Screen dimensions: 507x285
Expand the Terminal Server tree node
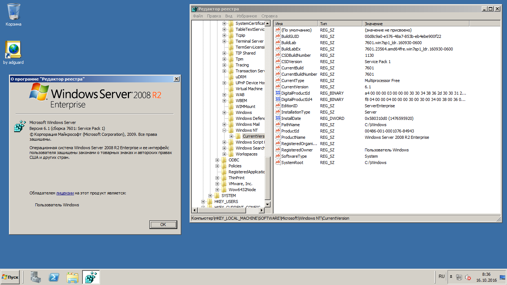[225, 41]
